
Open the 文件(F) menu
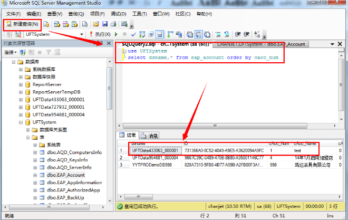(13, 14)
